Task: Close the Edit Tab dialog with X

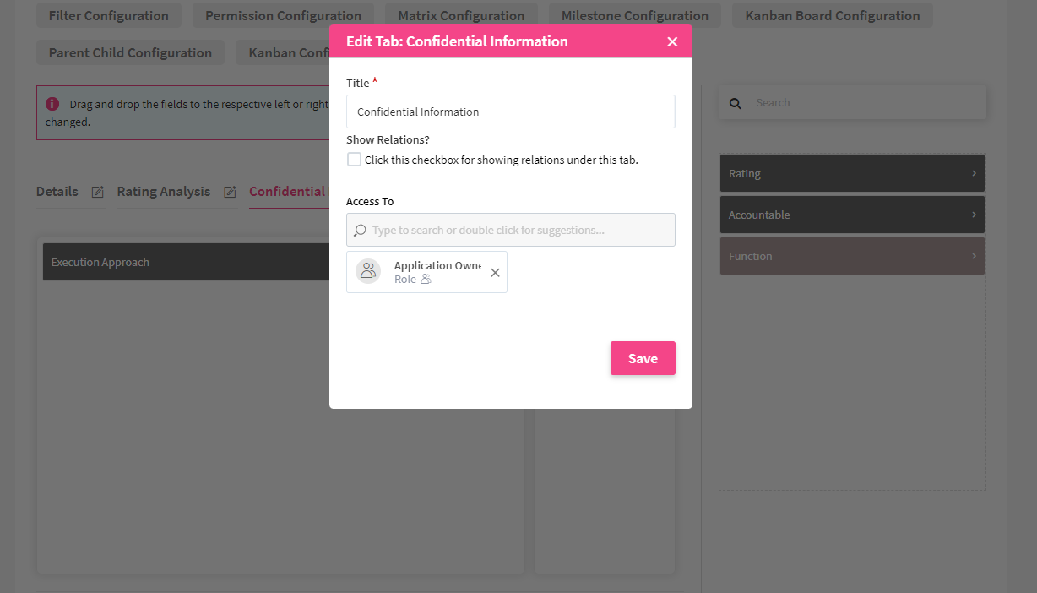Action: point(672,41)
